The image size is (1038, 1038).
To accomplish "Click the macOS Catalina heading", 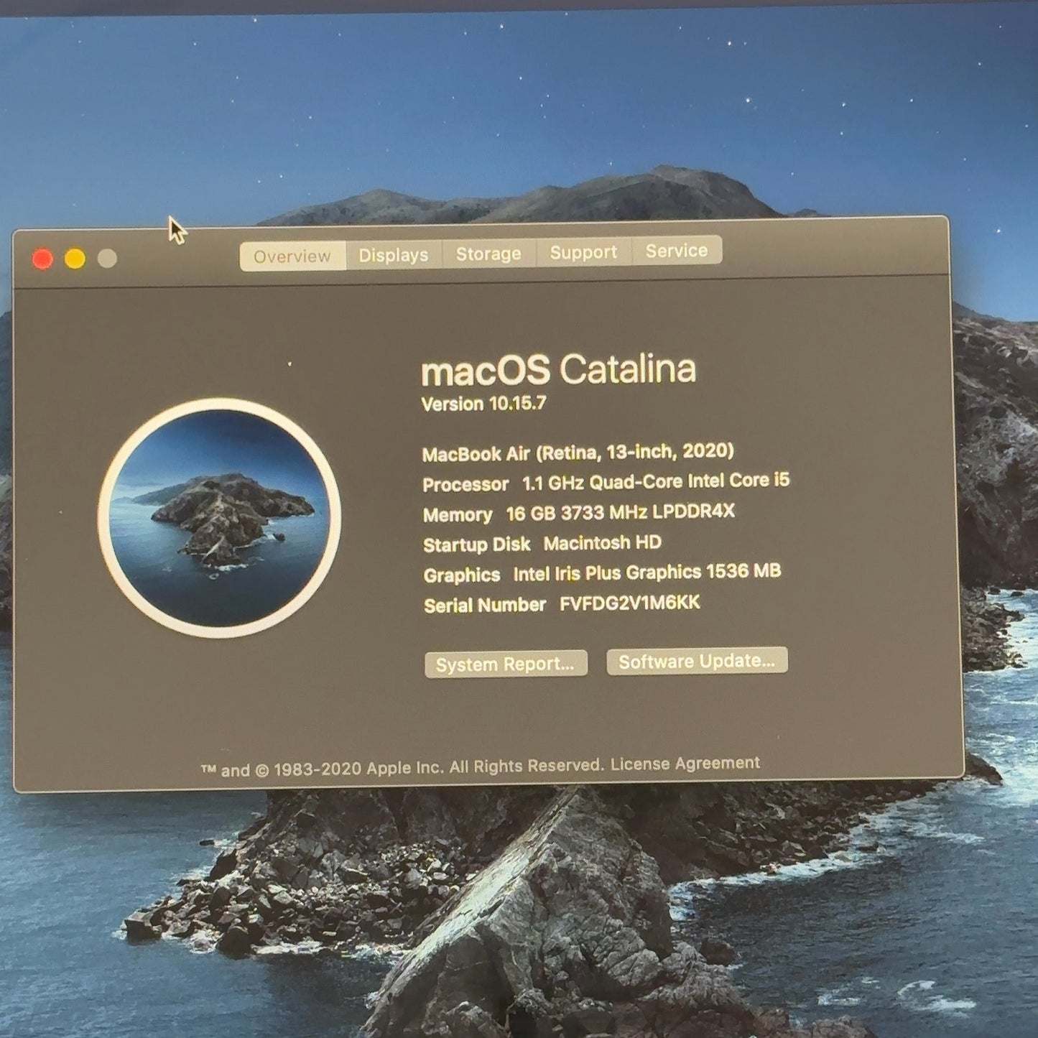I will point(558,371).
